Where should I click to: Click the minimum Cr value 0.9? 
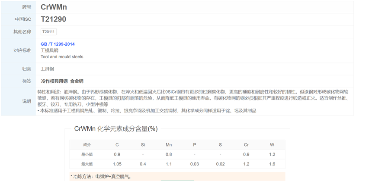(x=246, y=155)
